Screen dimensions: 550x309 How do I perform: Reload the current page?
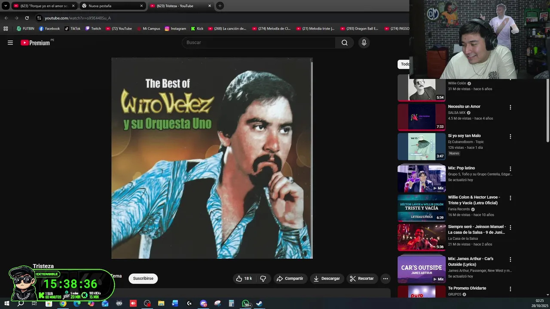click(x=27, y=18)
